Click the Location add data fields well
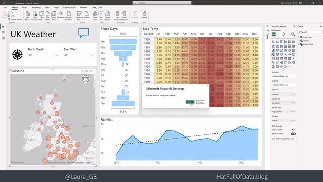Image resolution: width=323 pixels, height=182 pixels. coord(283,76)
